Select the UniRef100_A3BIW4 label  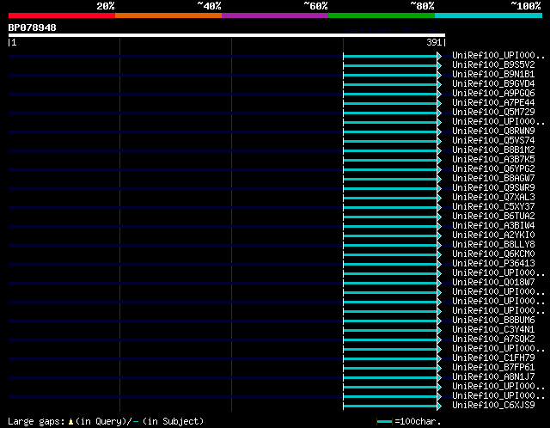click(493, 226)
